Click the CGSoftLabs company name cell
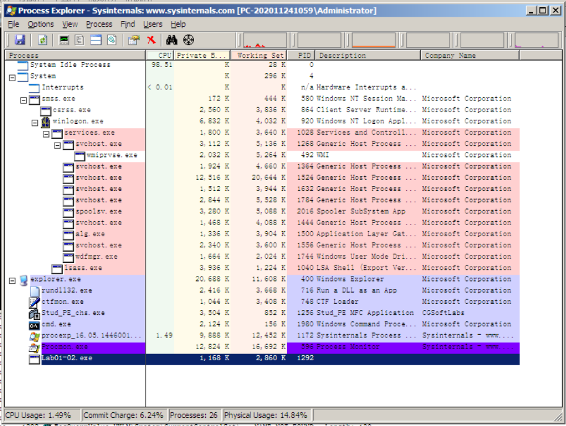 443,313
